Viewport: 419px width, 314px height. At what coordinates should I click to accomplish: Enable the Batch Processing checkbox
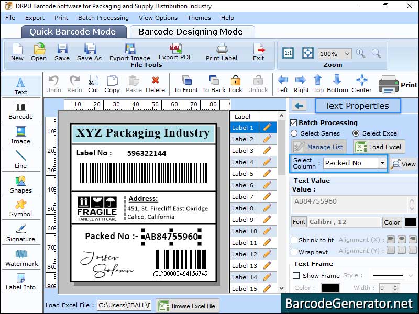click(295, 122)
